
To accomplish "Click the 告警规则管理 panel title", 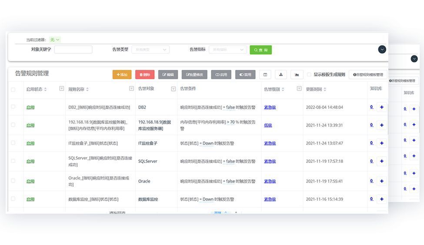I will coord(32,73).
